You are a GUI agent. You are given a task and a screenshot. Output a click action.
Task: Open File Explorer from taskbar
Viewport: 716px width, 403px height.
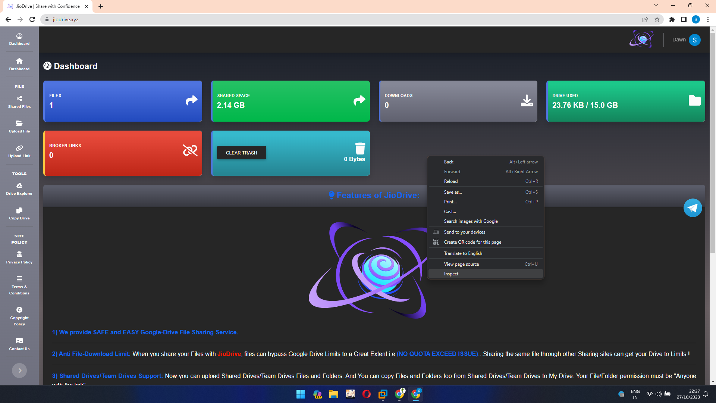coord(333,394)
